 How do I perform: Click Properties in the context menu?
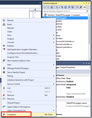[x=29, y=114]
